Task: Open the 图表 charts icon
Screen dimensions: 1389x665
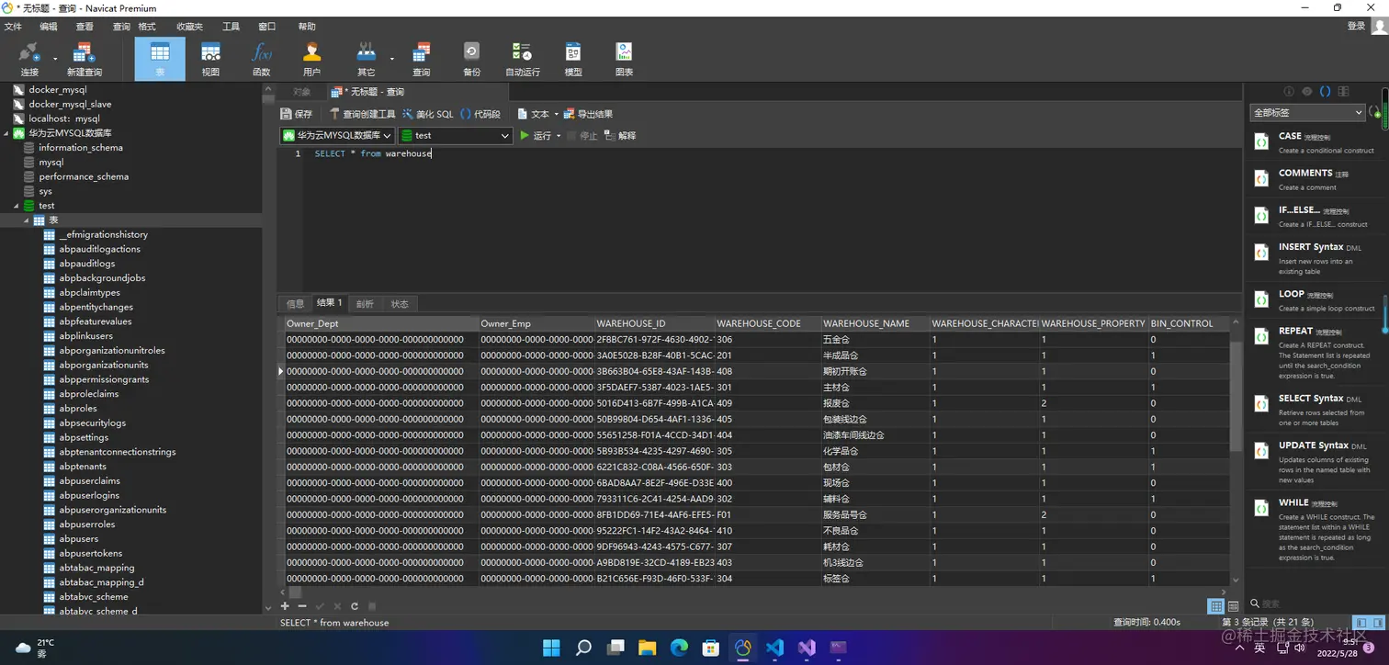Action: click(624, 59)
